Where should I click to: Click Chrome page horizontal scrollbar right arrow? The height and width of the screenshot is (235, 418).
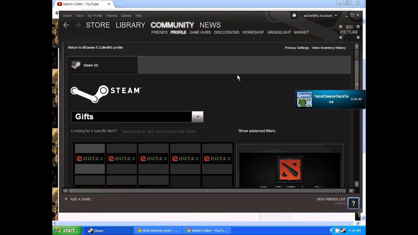358,223
